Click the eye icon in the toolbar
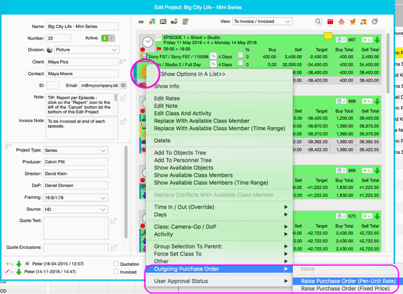Viewport: 403px width, 294px height. [x=142, y=21]
